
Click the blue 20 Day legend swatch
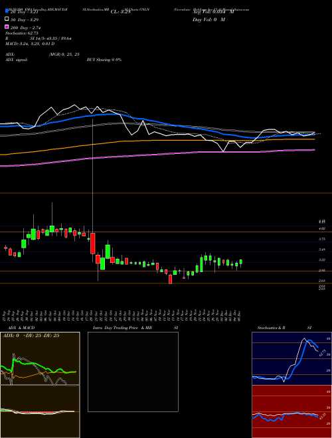(7, 11)
